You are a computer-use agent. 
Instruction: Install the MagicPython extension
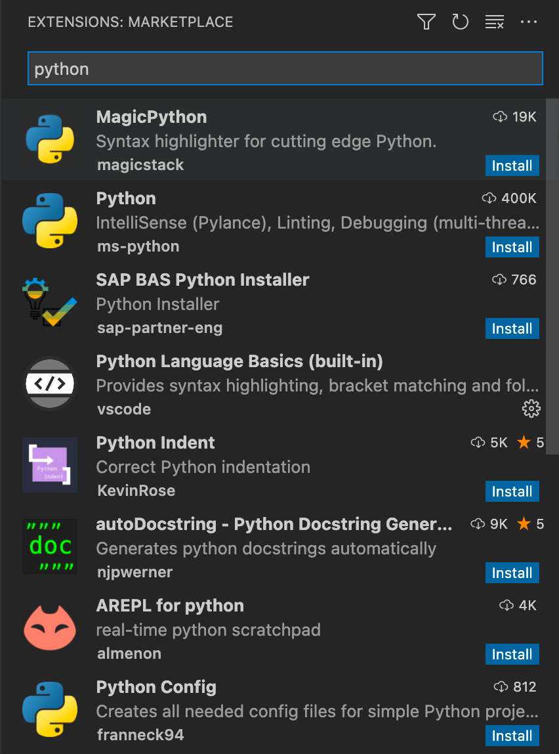coord(512,166)
